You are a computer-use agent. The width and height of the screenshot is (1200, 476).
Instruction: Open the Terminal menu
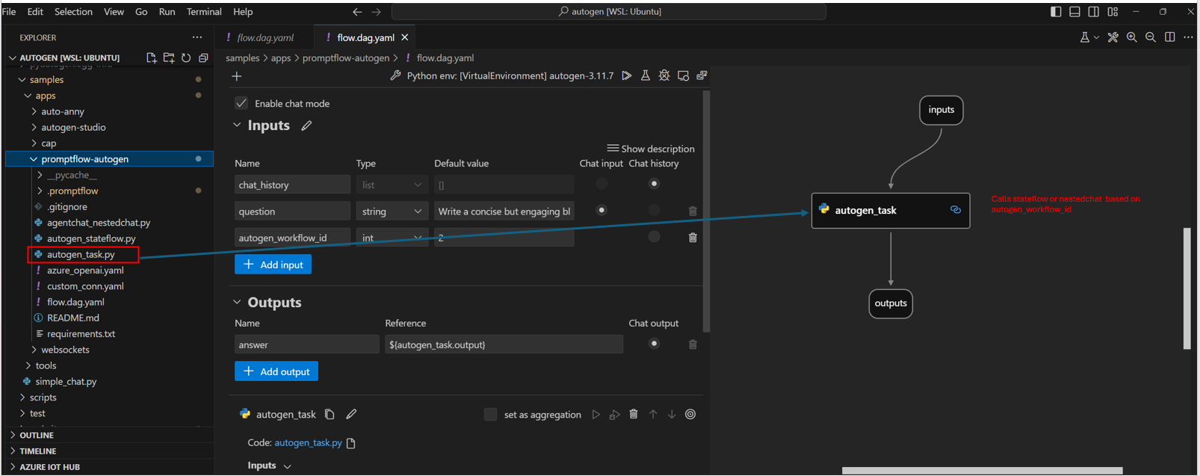(x=204, y=11)
